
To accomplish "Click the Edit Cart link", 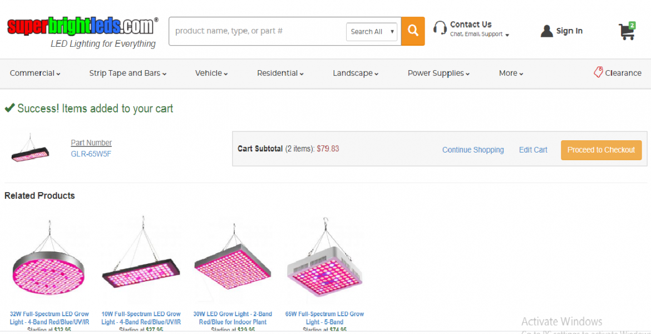I will (533, 150).
